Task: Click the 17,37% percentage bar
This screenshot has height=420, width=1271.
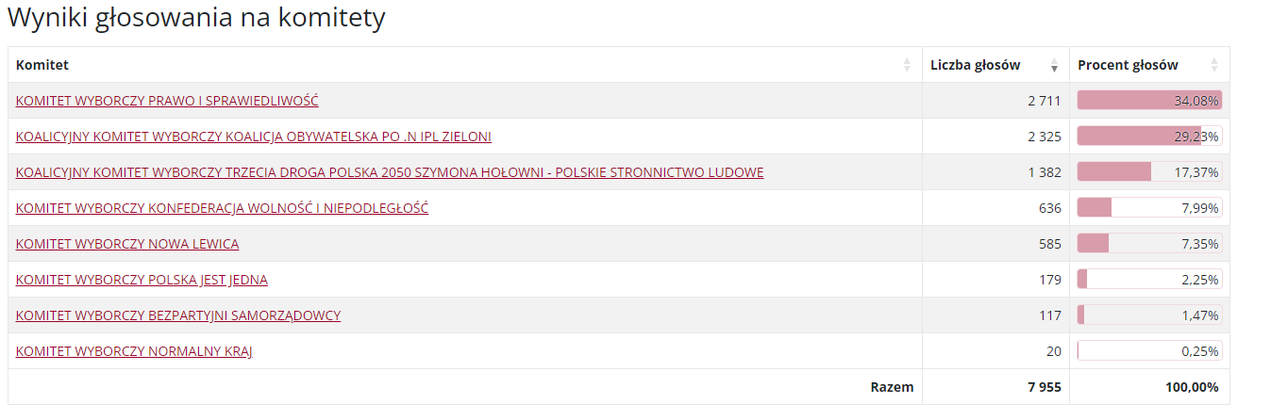Action: 1149,172
